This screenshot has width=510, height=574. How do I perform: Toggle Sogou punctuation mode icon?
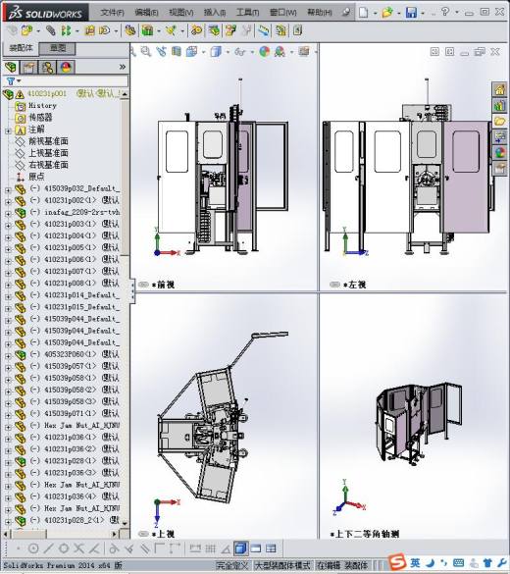(x=443, y=562)
